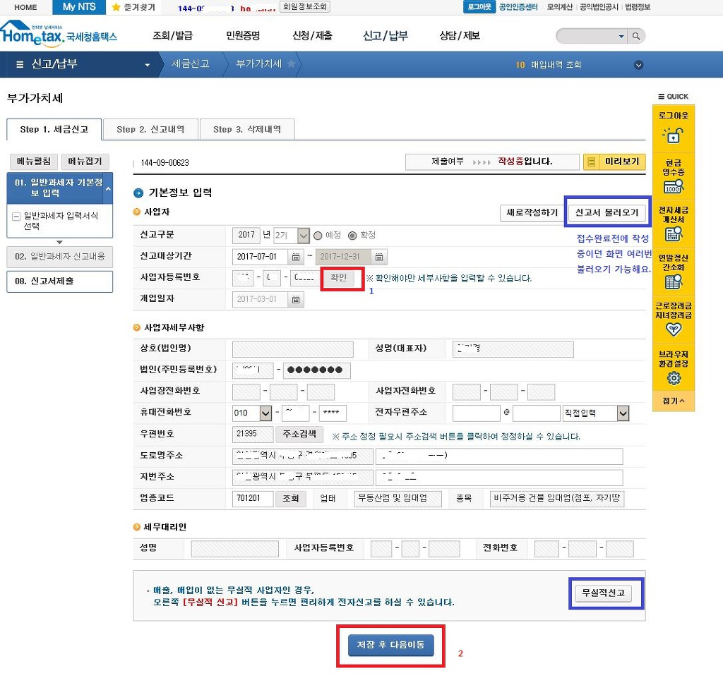Image resolution: width=723 pixels, height=685 pixels.
Task: Open the 모의계산 link
Action: click(559, 7)
